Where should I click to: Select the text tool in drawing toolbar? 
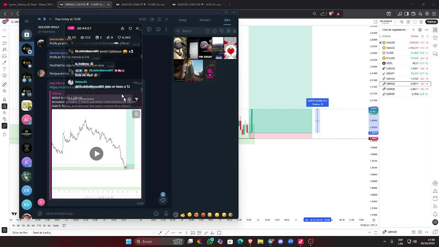click(x=4, y=69)
